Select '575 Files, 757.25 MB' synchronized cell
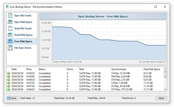 [x=122, y=89]
